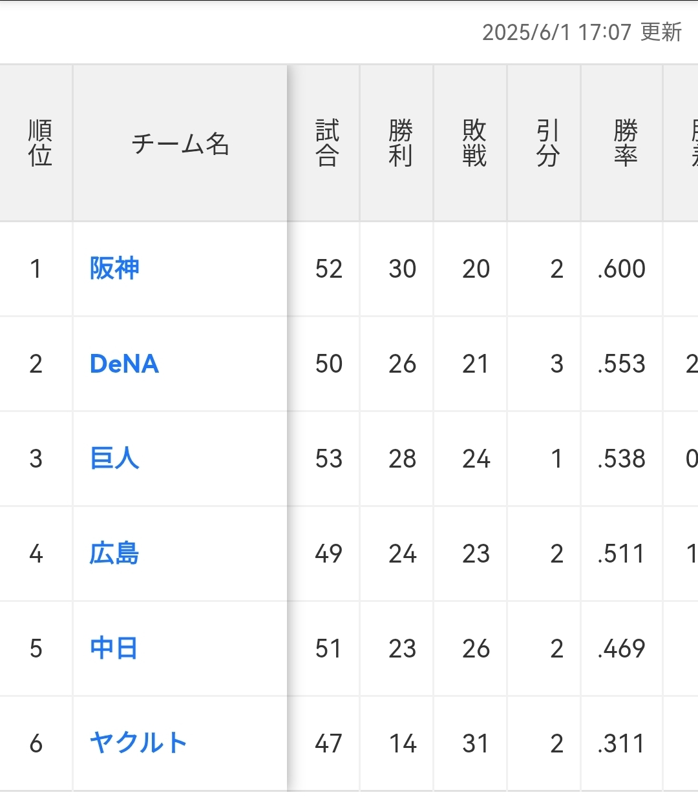
Task: Click 広島's rank number 4
Action: [x=36, y=554]
